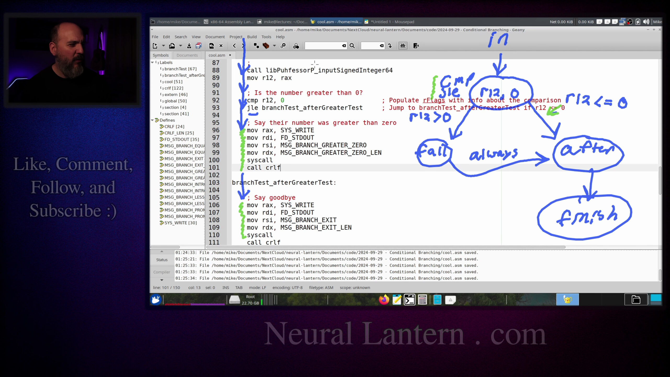The image size is (670, 377).
Task: Create a new file in Geany
Action: coord(155,46)
